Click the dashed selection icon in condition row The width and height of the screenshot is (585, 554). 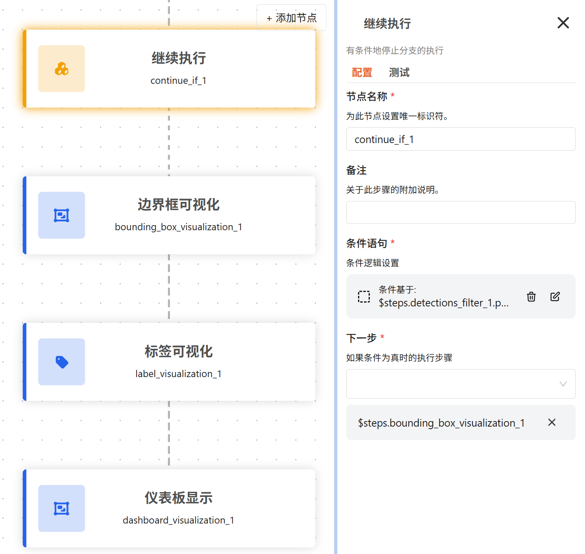[364, 297]
